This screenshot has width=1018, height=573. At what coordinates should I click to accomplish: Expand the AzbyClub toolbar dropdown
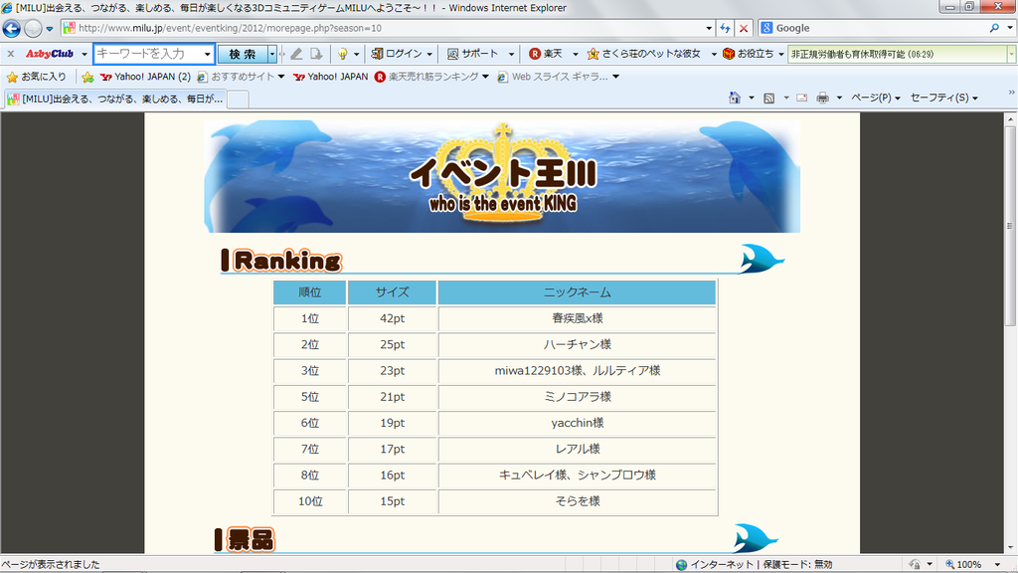pos(85,54)
